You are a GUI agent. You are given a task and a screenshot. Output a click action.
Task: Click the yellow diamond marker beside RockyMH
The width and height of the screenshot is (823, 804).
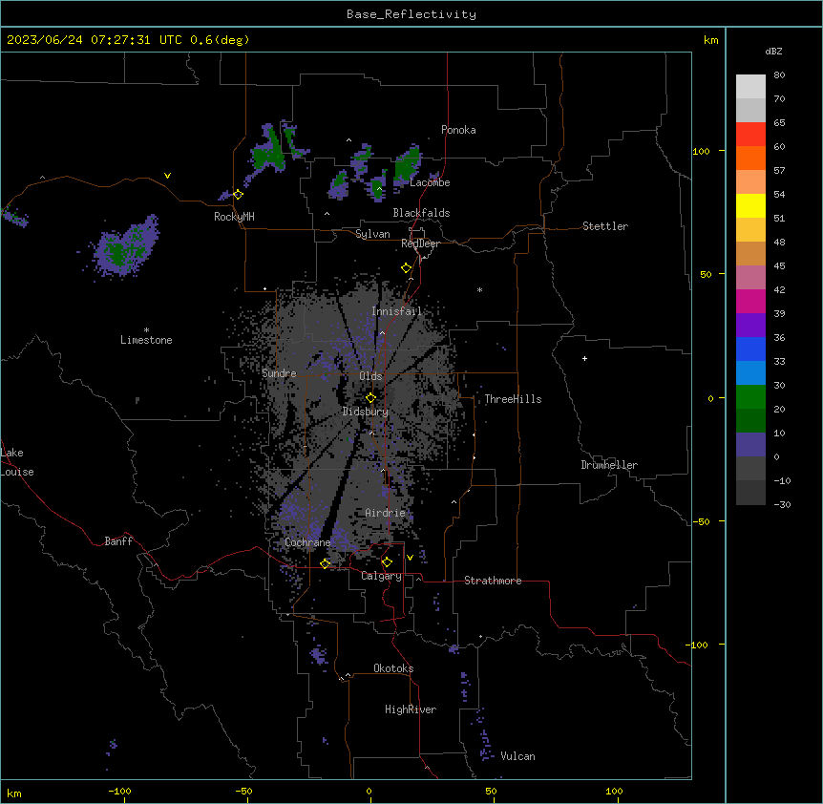point(239,195)
